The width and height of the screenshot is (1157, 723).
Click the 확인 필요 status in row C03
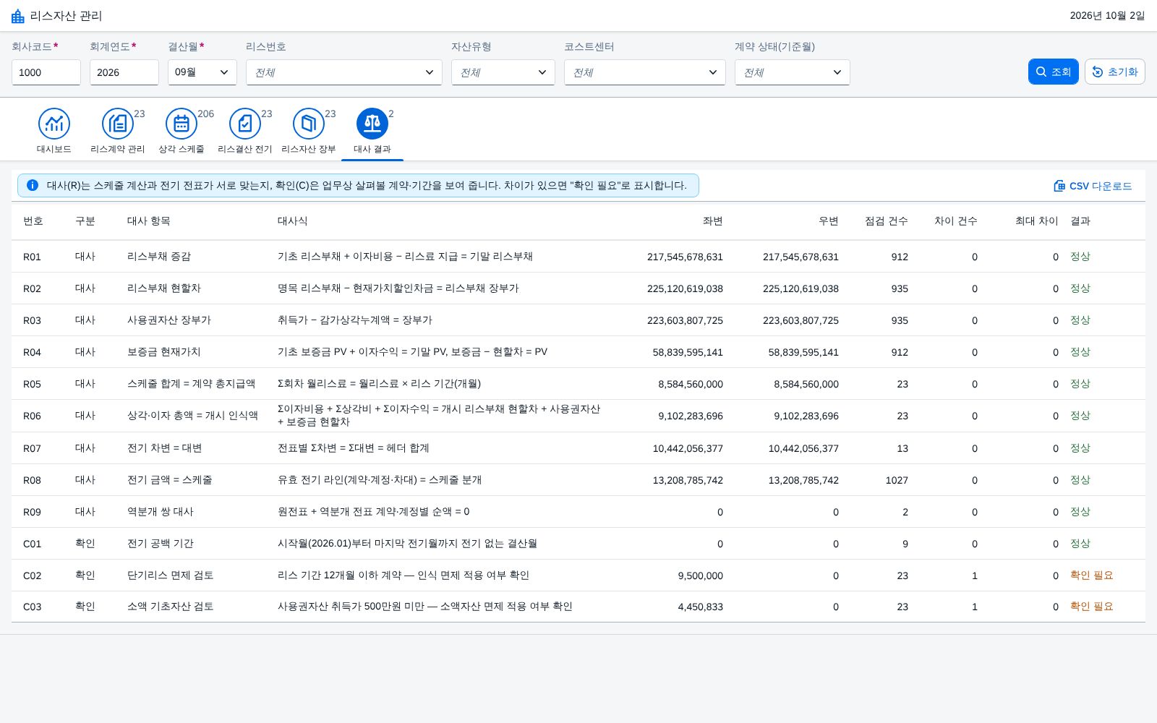(1092, 607)
